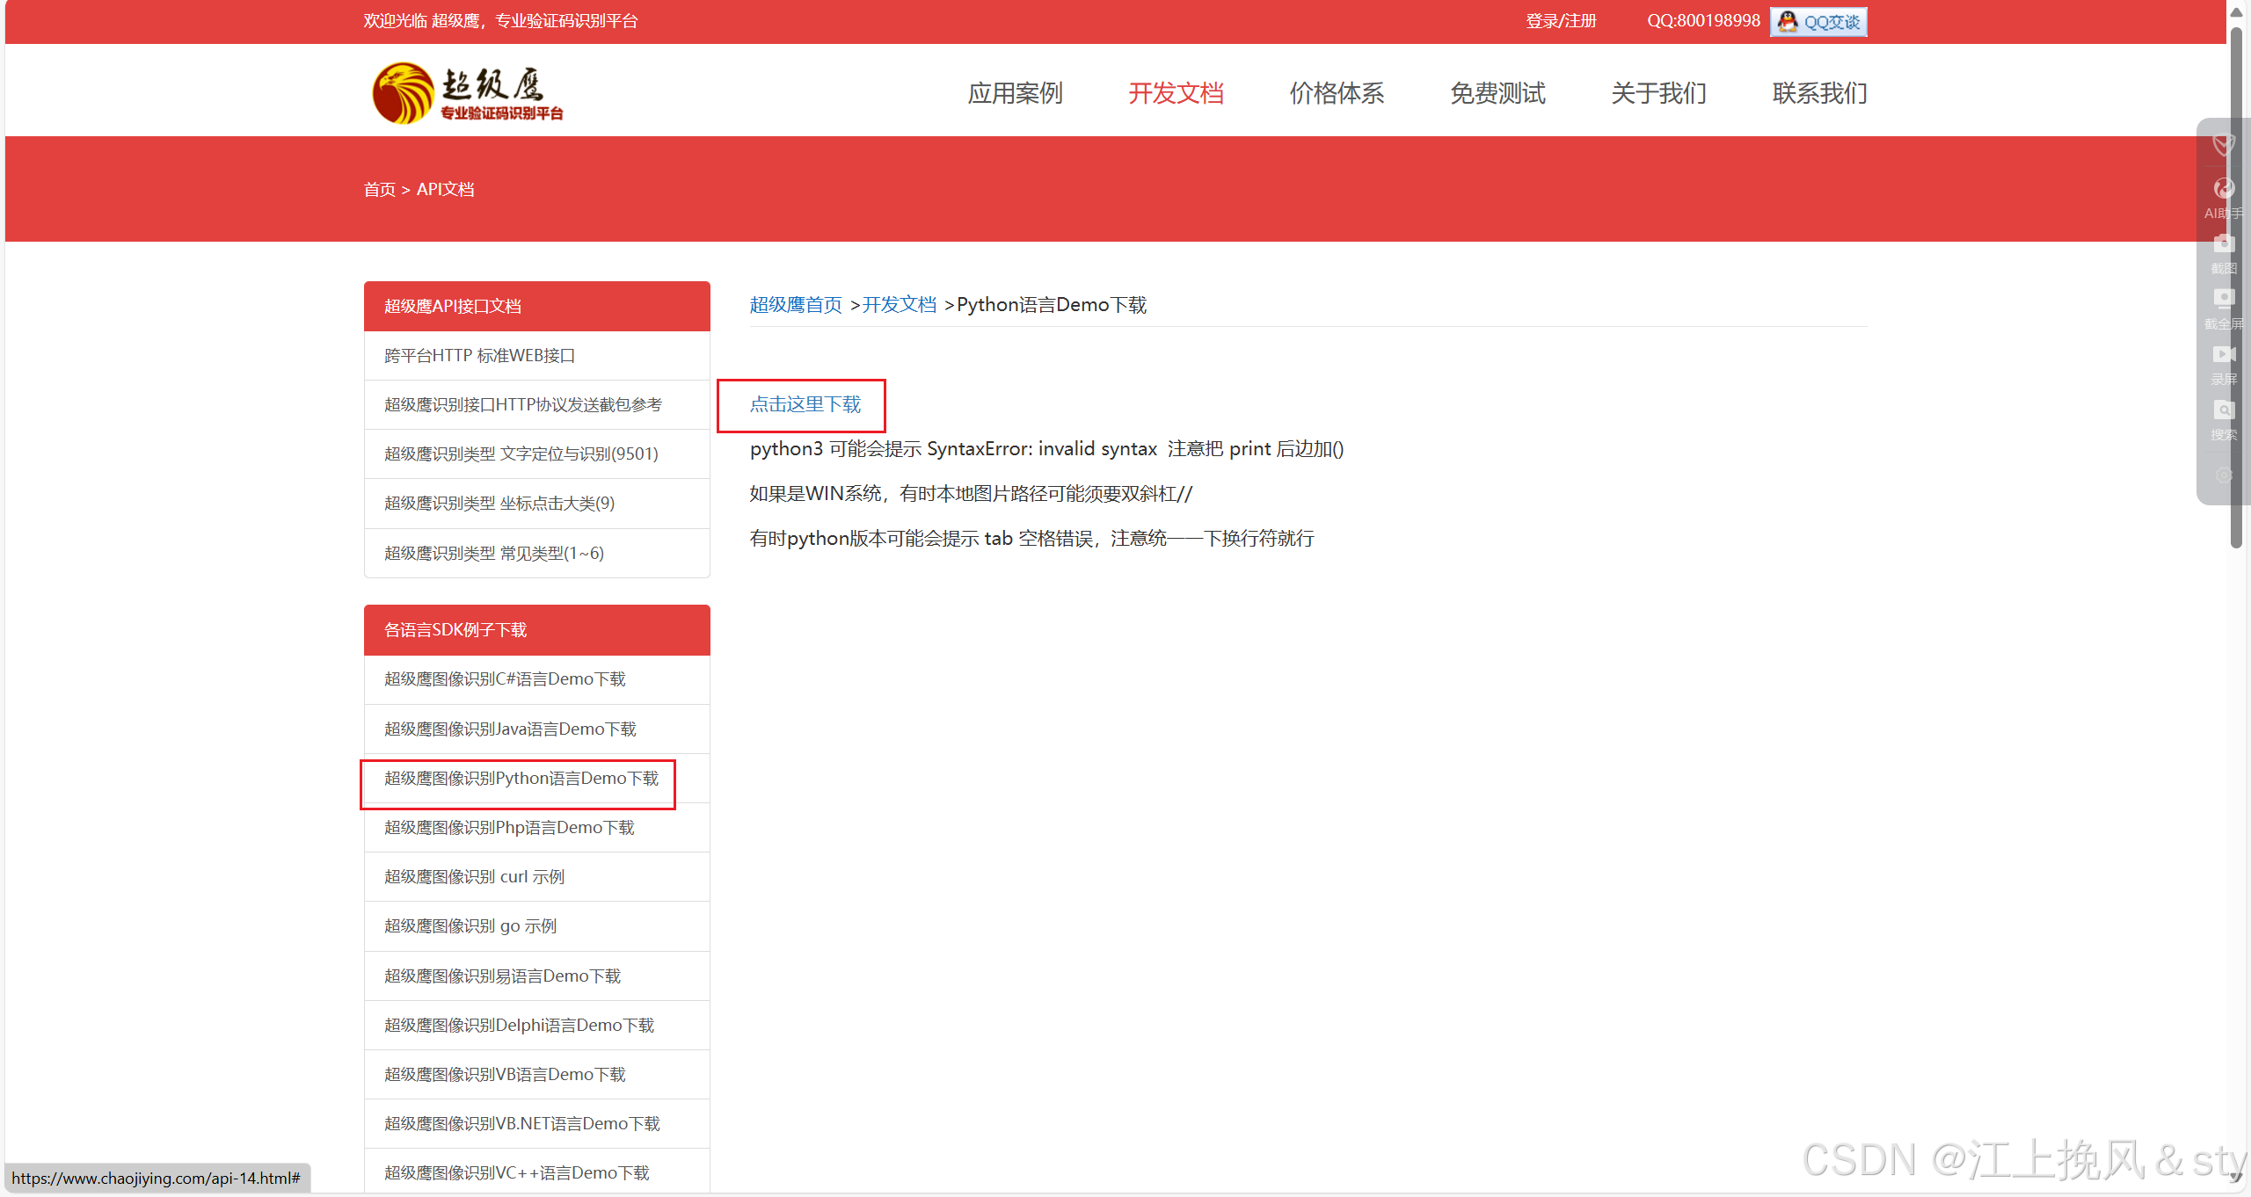Open Php语言Demo下载 link

click(x=536, y=828)
